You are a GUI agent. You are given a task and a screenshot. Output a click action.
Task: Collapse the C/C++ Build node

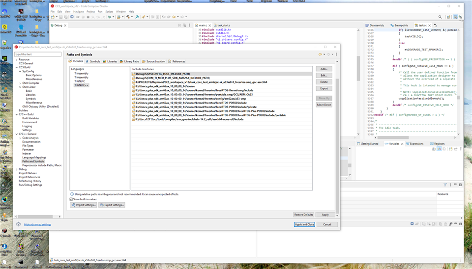[17, 114]
